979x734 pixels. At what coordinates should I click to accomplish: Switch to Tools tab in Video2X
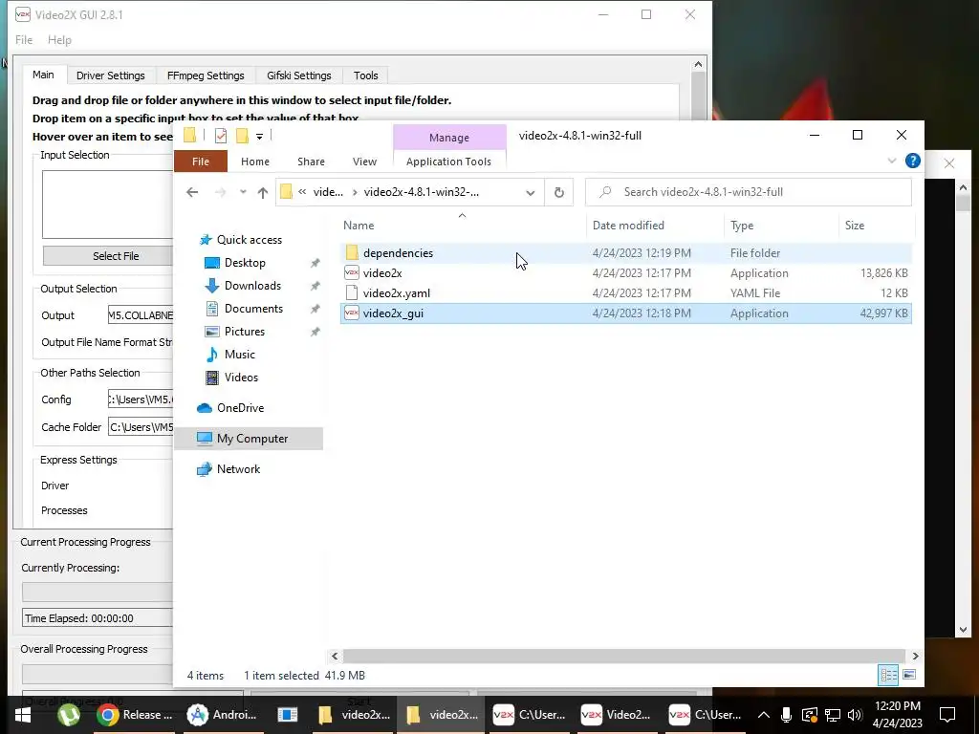tap(366, 76)
